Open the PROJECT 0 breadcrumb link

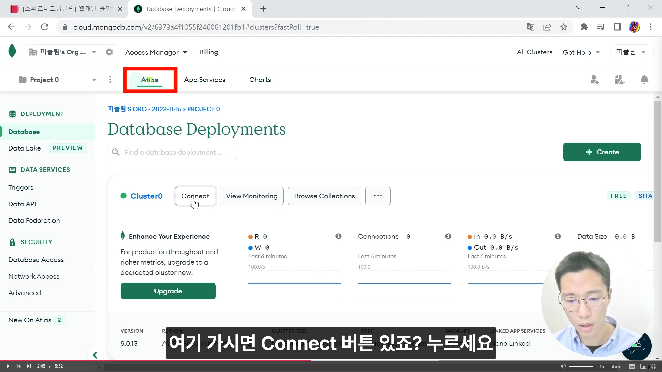[x=203, y=109]
